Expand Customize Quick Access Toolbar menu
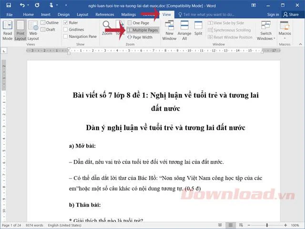Viewport: 305px width, 229px height. 66,5
